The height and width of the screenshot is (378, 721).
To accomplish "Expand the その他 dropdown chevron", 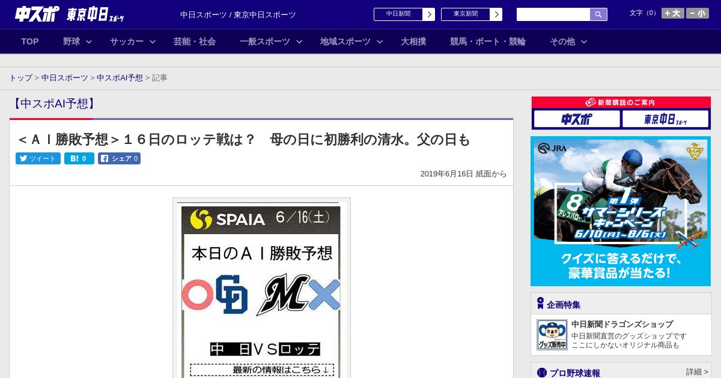I will point(584,41).
